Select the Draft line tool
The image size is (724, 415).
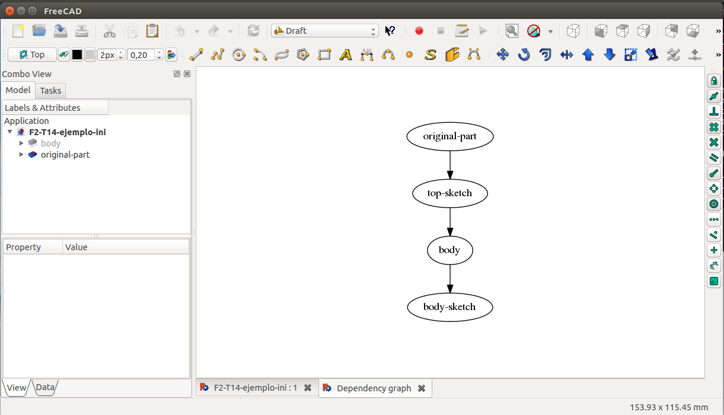[x=196, y=55]
